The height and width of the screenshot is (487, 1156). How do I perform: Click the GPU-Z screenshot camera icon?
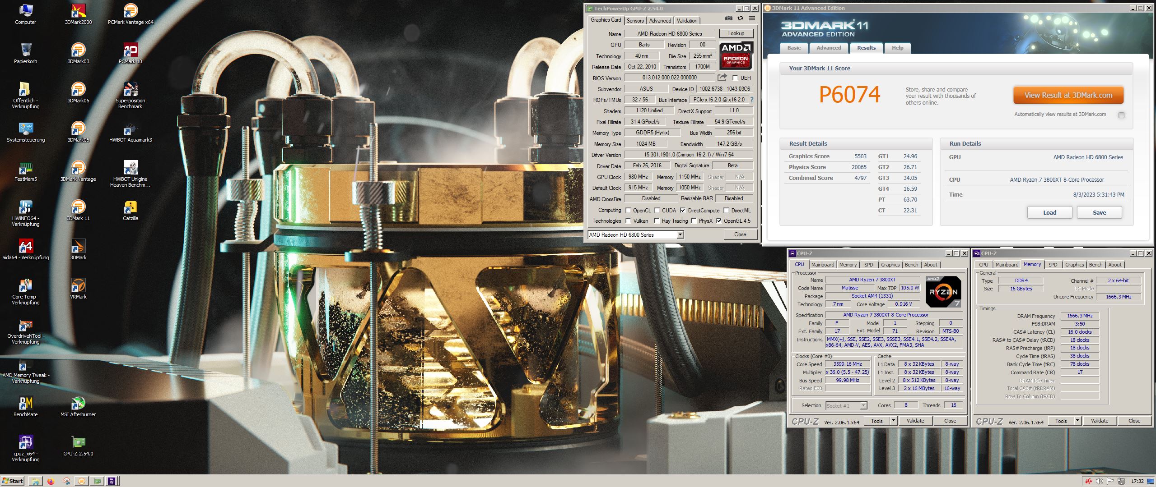[728, 18]
